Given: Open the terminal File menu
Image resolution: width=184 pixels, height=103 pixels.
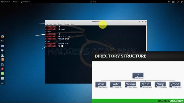Looking at the screenshot, I should pos(47,24).
